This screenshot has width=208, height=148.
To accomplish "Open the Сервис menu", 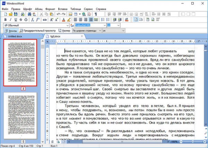I will 88,9.
